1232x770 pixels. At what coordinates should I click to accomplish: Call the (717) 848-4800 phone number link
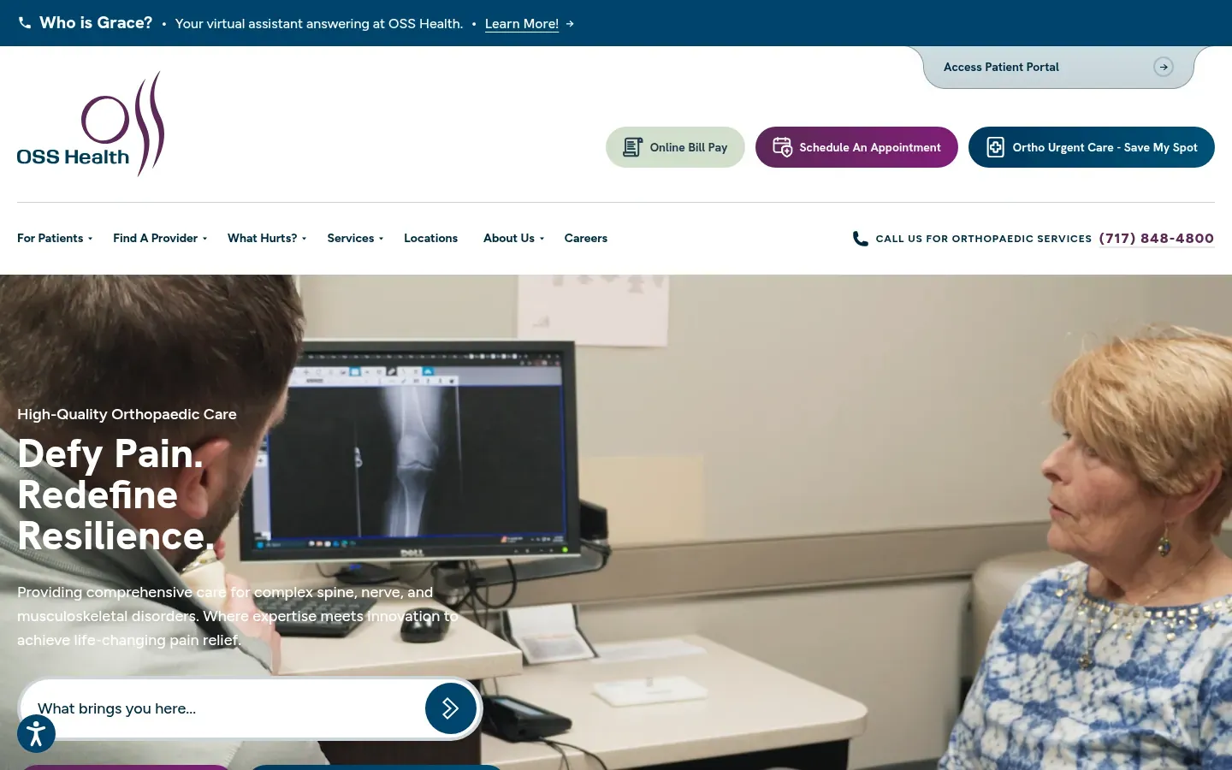(x=1157, y=239)
